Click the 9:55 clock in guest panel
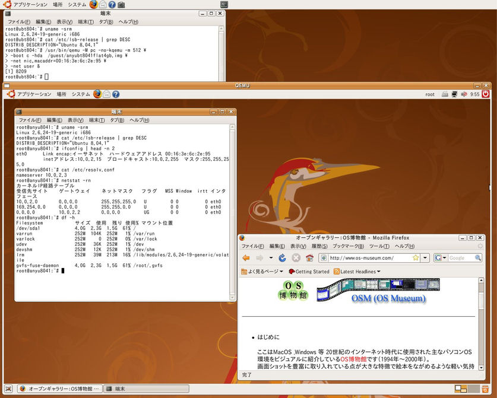Image resolution: width=497 pixels, height=398 pixels. (x=474, y=94)
